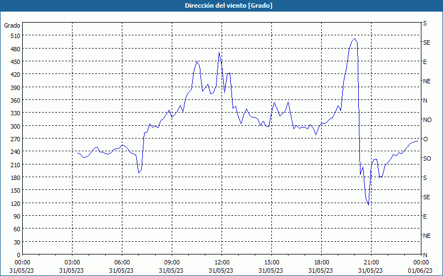
Task: Click the 360 tick label on left axis
Action: click(16, 100)
